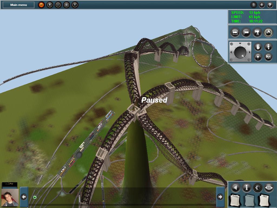The height and width of the screenshot is (208, 277).
Task: Toggle the train headlight bulb icon
Action: click(258, 57)
